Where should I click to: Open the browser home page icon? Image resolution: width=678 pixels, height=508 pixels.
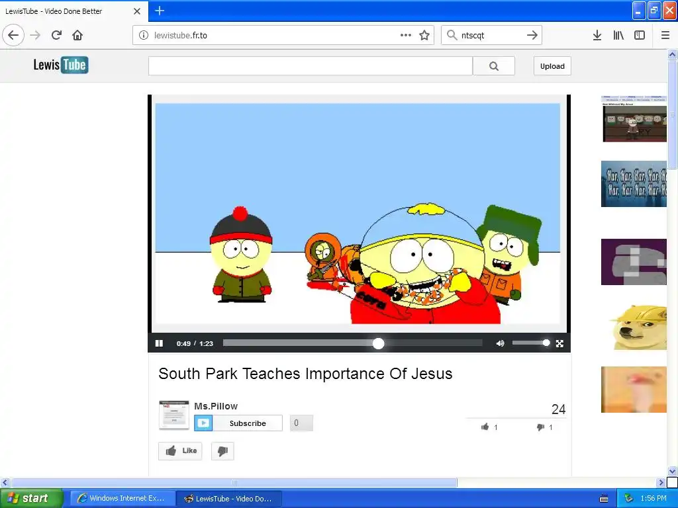coord(77,35)
